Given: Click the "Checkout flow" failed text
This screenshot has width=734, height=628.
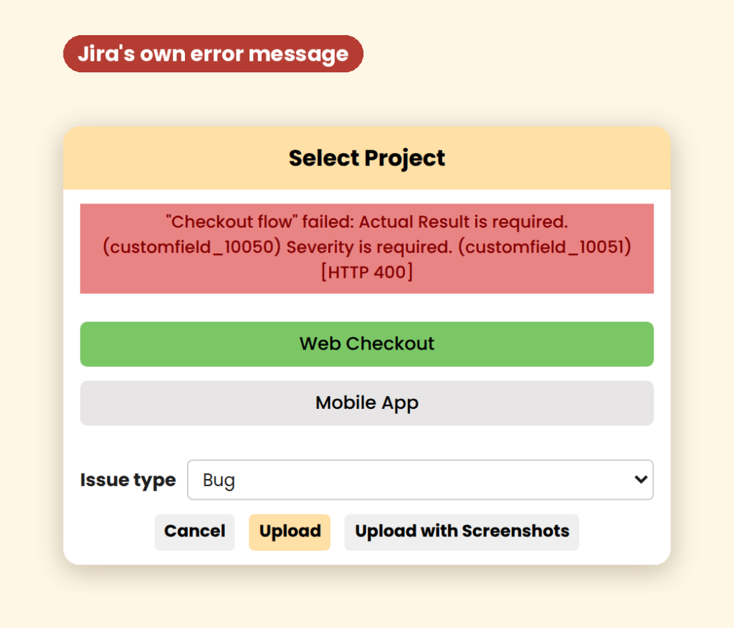Looking at the screenshot, I should (260, 222).
